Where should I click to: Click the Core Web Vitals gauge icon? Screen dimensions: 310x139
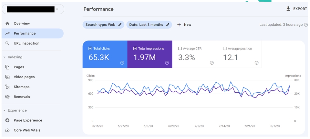7,130
